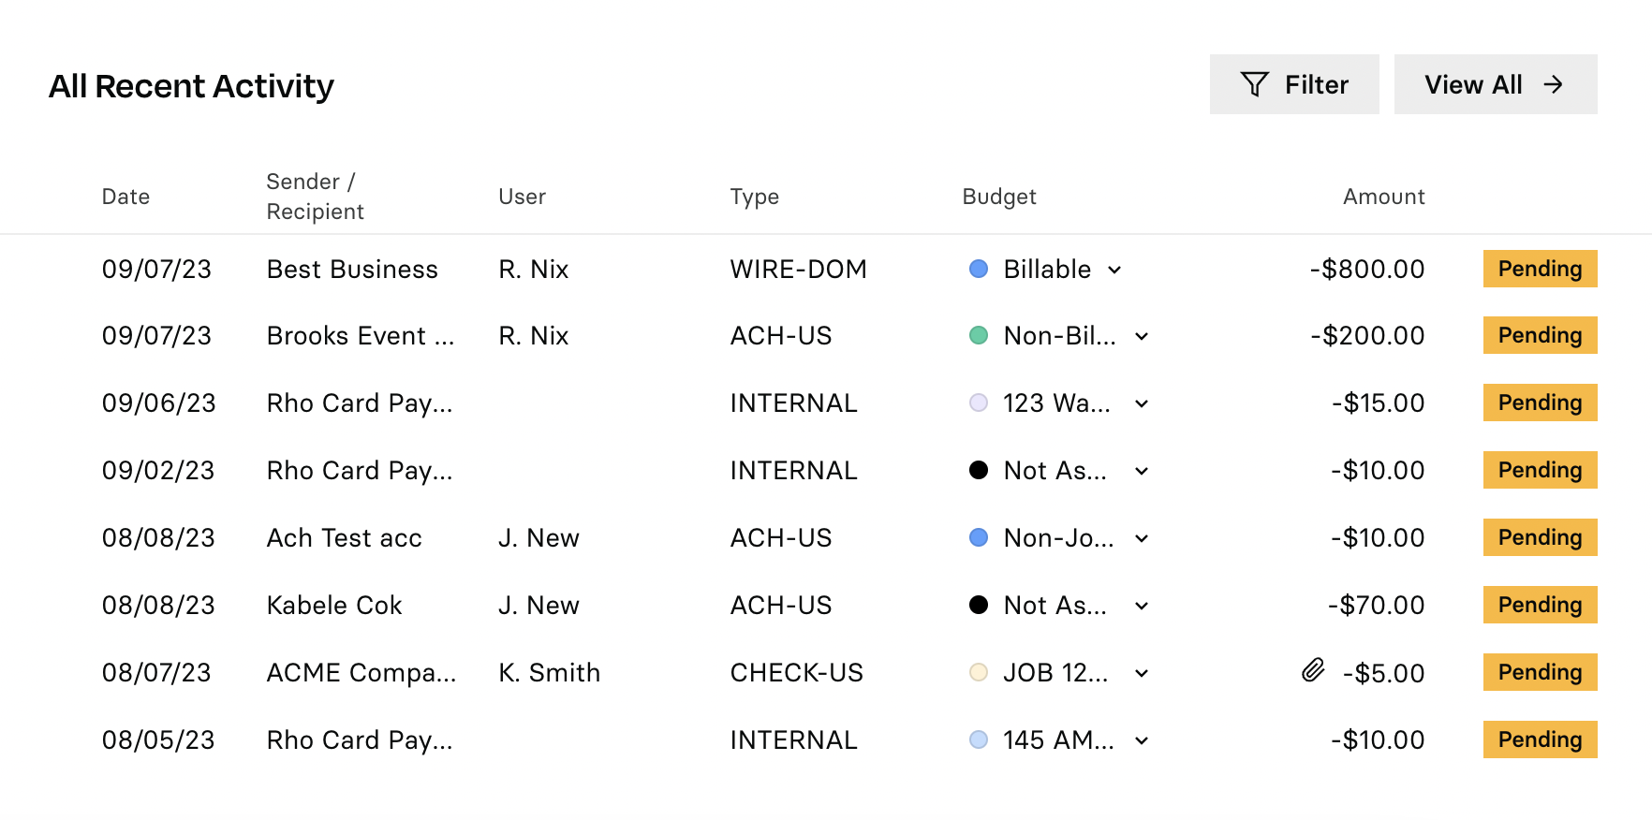Select the User column header
The image size is (1652, 820).
[x=522, y=197]
